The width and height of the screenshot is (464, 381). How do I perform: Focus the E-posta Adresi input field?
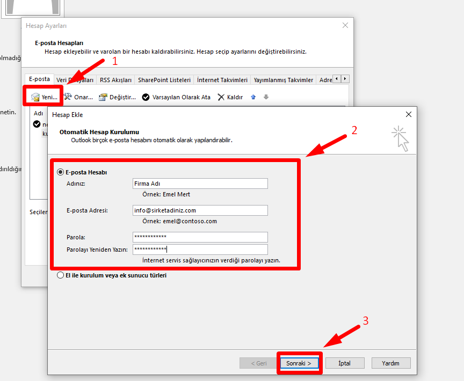tap(200, 210)
